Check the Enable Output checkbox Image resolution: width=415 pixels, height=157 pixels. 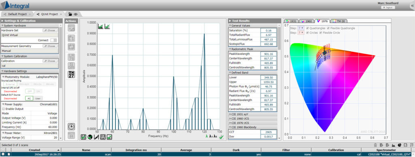click(3, 109)
